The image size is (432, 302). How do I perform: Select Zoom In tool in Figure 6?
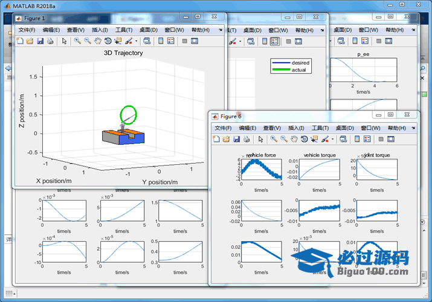(274, 139)
